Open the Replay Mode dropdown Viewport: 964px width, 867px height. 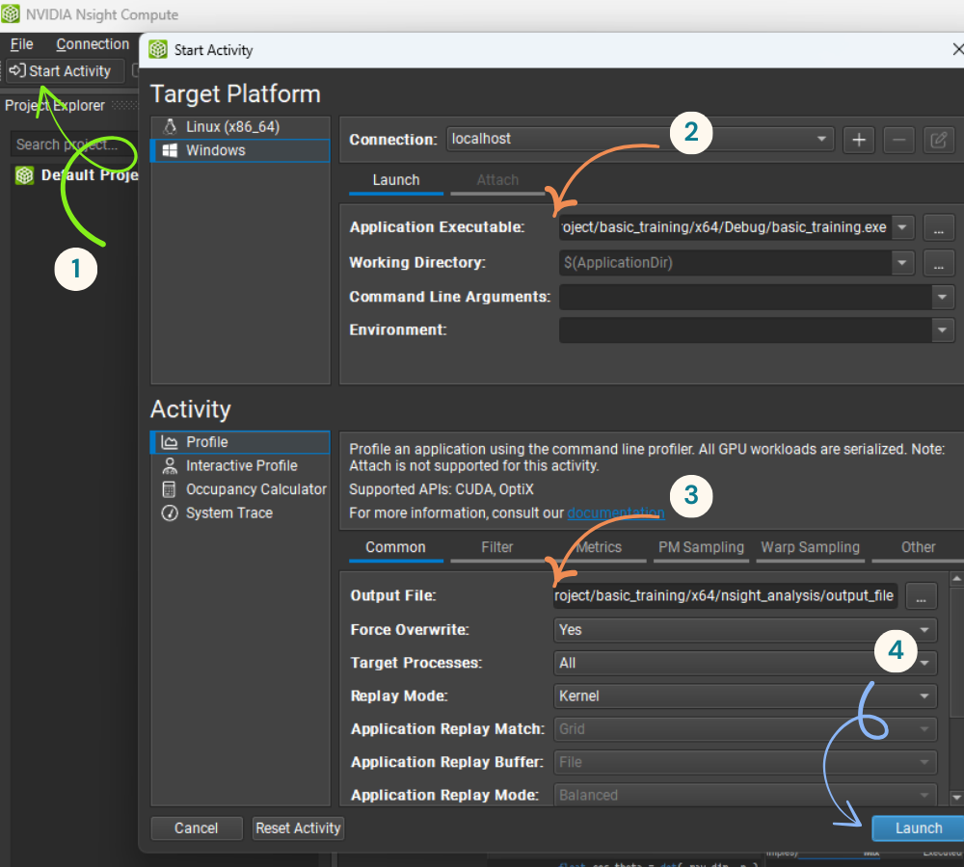tap(745, 696)
